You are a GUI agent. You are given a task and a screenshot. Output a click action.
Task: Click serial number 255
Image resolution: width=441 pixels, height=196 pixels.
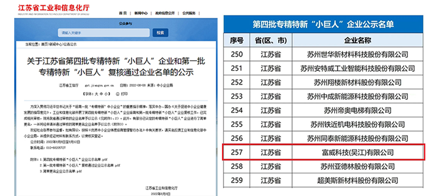236,124
